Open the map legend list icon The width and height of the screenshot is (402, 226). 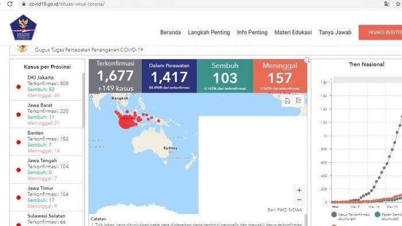pos(299,101)
